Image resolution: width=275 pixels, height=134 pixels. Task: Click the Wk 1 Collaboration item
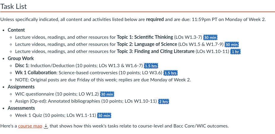coord(36,73)
